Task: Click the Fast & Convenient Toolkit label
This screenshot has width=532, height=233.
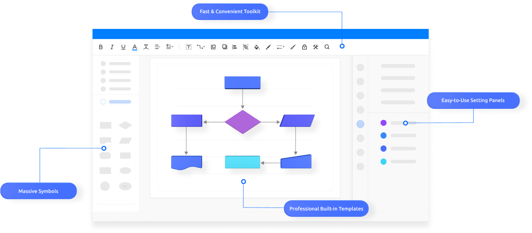Action: [230, 11]
